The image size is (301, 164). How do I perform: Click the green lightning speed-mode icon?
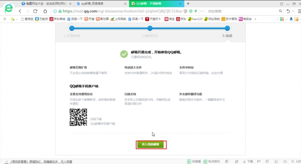196,11
